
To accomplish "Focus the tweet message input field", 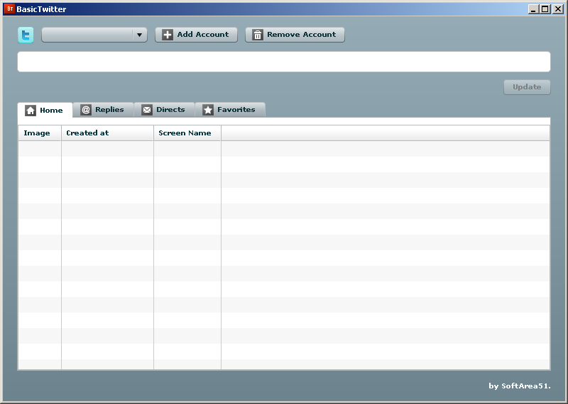I will 284,62.
